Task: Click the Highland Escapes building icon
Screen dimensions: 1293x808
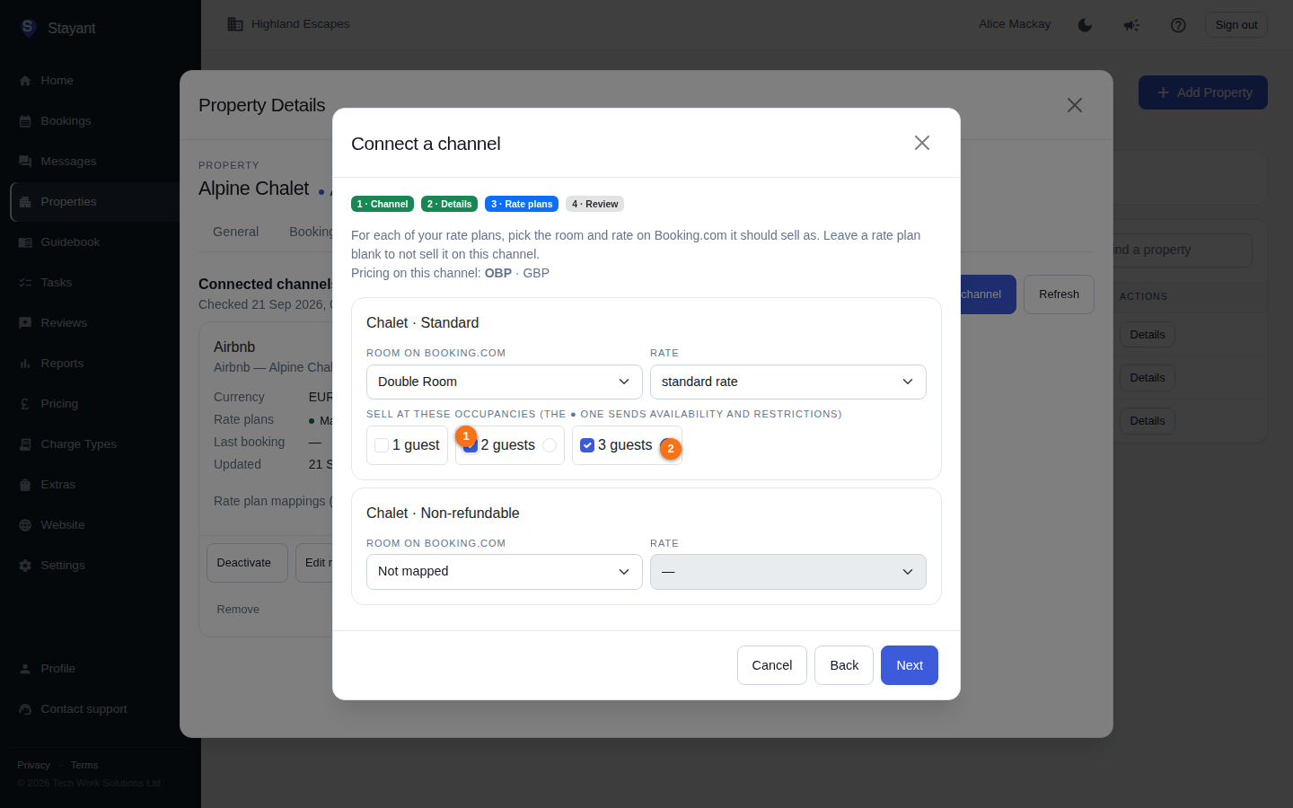Action: (235, 24)
